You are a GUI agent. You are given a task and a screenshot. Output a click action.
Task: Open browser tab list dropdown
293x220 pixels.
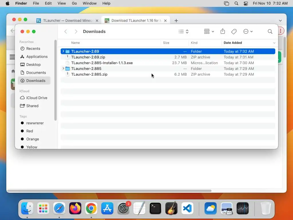(280, 21)
